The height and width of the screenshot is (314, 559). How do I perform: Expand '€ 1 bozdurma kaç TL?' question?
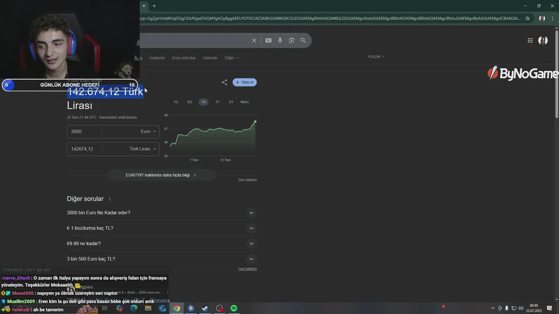coord(162,228)
